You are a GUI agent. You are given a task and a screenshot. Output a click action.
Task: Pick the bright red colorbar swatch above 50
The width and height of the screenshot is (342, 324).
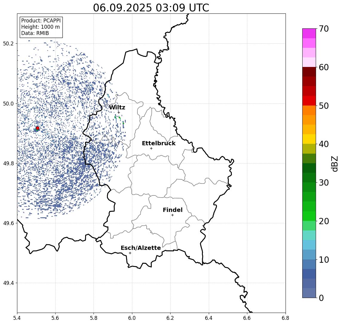[309, 101]
